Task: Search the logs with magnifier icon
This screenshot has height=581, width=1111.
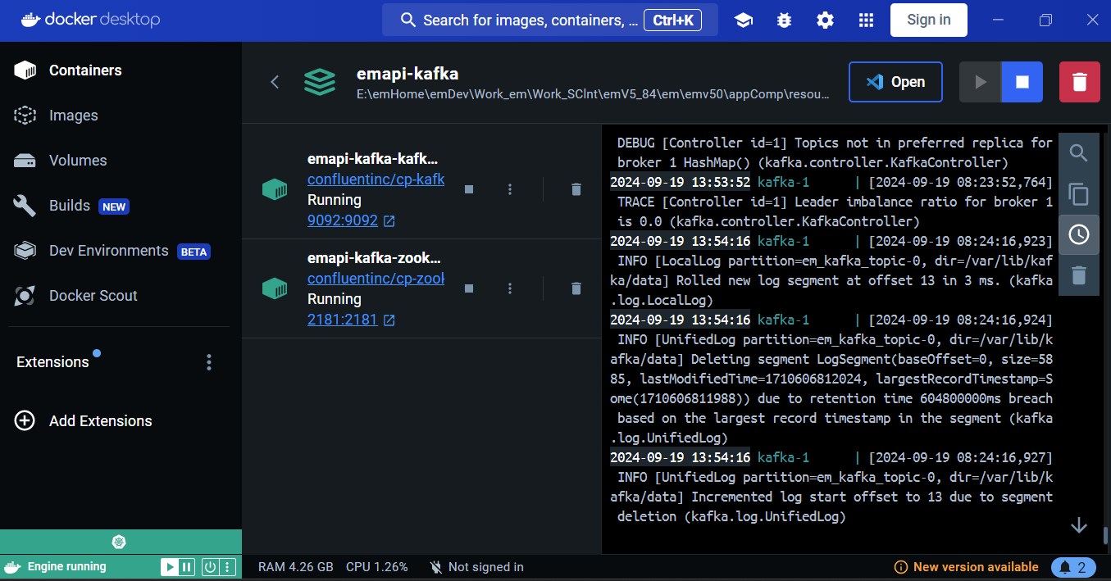Action: point(1079,153)
